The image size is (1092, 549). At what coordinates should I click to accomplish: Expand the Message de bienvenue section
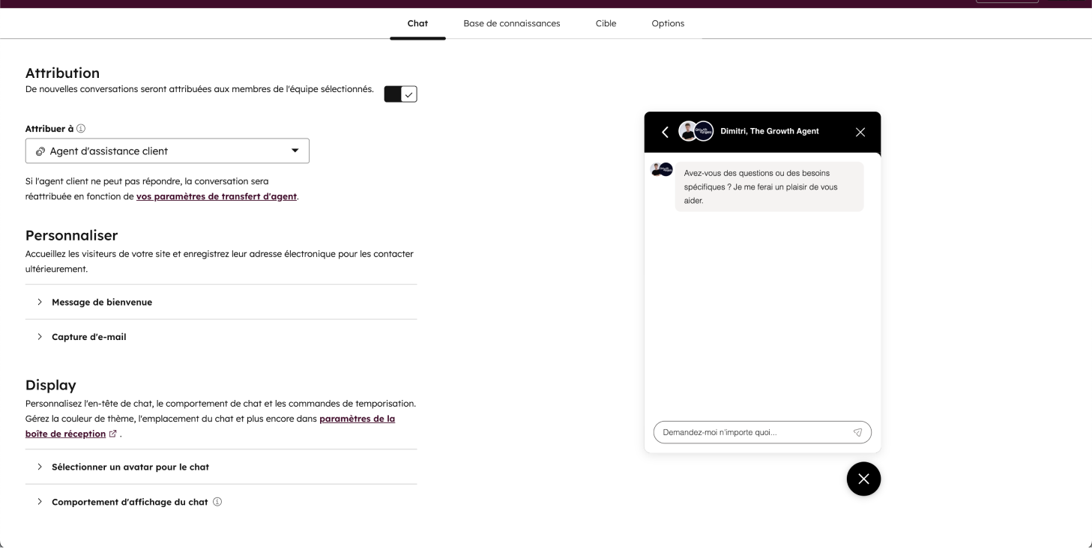tap(101, 302)
